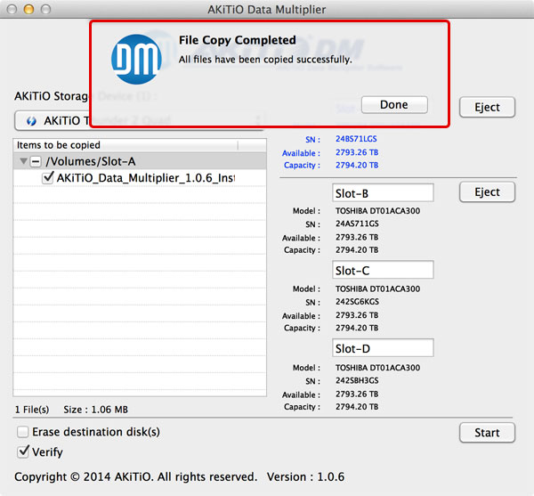
Task: Click the Thunderbolt icon on device selector
Action: pos(32,121)
